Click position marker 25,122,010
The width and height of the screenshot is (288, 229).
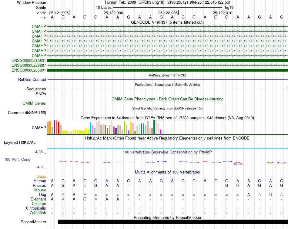point(223,13)
